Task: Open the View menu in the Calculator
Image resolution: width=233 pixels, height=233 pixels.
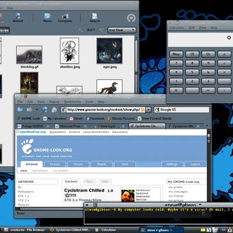Action: [x=202, y=28]
